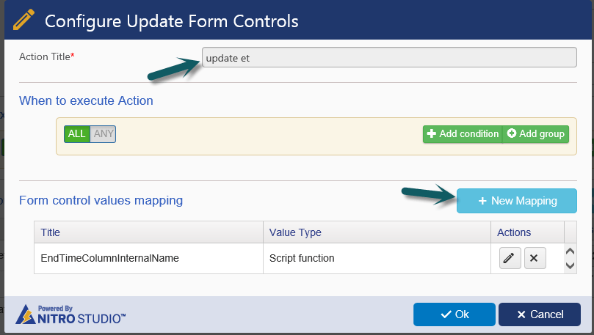Click the When to execute Action heading
The height and width of the screenshot is (335, 594).
[x=86, y=100]
